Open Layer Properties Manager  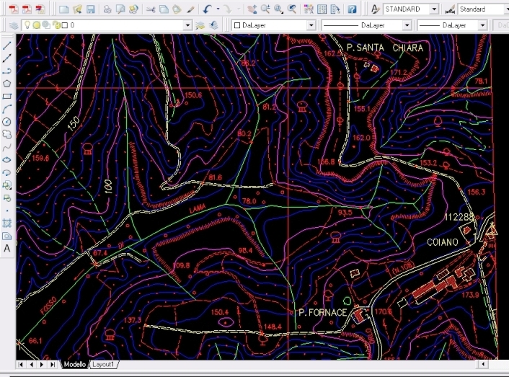[x=14, y=25]
